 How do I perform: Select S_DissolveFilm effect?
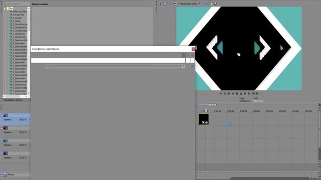19,62
